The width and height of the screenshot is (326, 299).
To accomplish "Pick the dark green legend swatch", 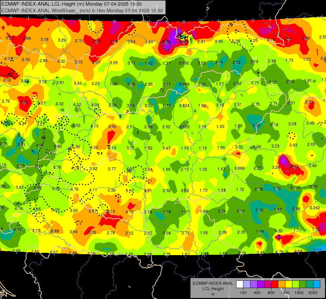I will 303,284.
